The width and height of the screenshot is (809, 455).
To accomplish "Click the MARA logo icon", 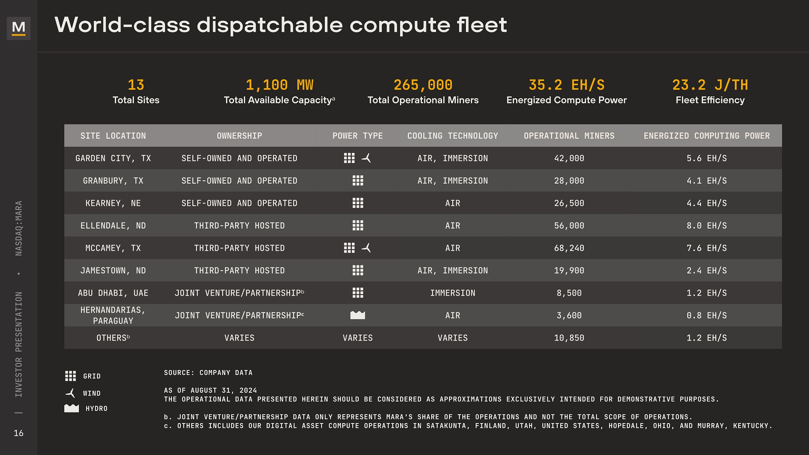I will point(19,28).
